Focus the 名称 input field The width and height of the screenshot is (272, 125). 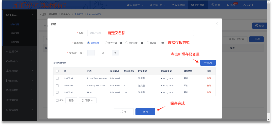(x=141, y=33)
